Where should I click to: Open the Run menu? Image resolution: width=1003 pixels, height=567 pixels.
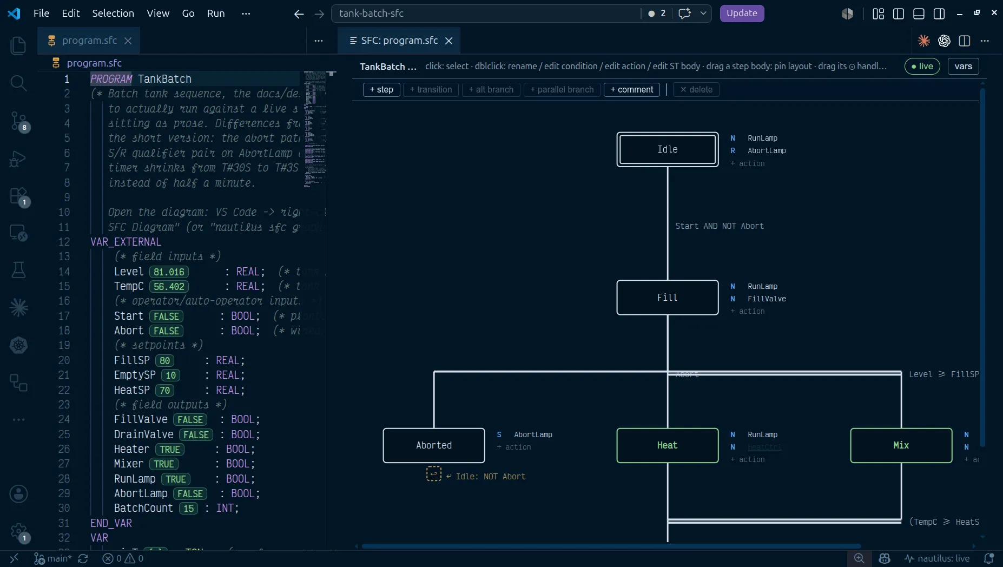coord(215,14)
